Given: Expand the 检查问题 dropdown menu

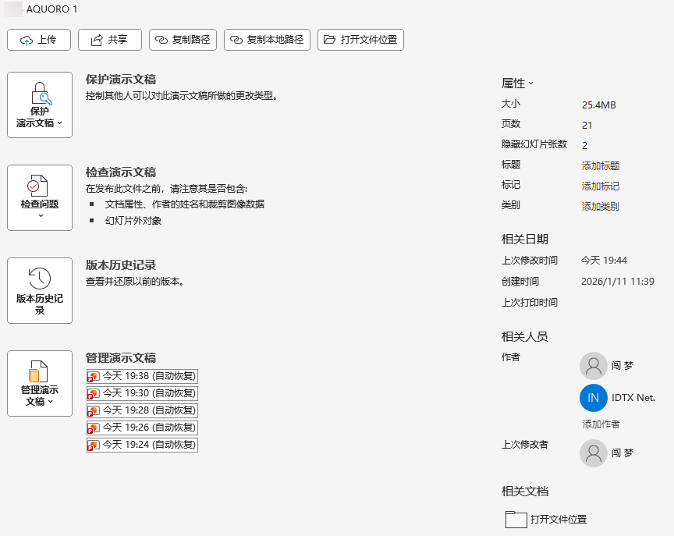Looking at the screenshot, I should [39, 215].
